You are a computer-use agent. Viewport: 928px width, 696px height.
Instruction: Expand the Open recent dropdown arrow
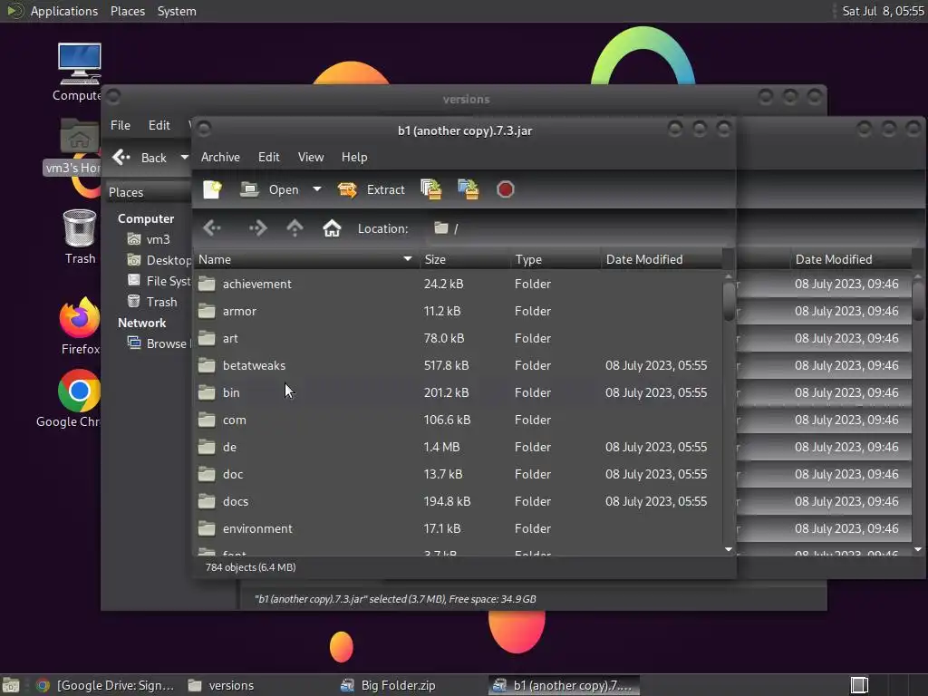317,189
